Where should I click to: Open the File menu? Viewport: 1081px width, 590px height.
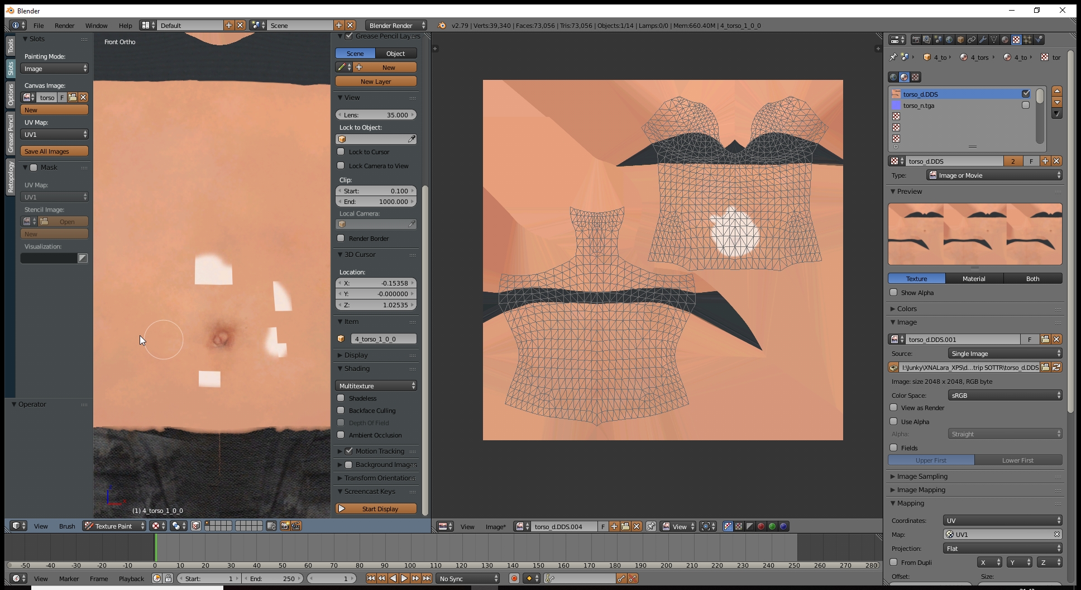coord(38,25)
